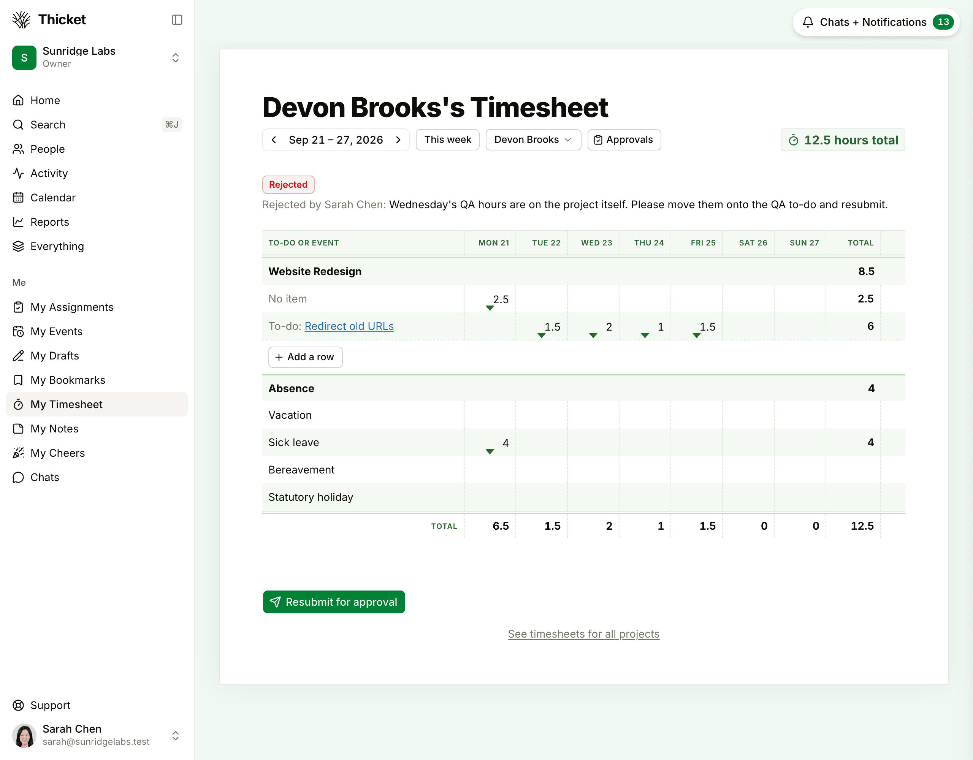Viewport: 973px width, 760px height.
Task: Click the Vacation row label
Action: point(290,415)
